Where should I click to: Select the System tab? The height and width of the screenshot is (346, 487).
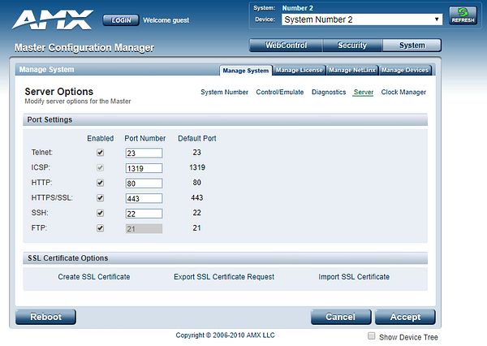[x=412, y=45]
